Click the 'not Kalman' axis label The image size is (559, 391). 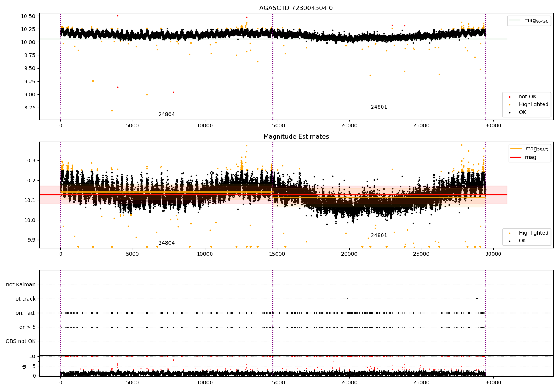21,284
